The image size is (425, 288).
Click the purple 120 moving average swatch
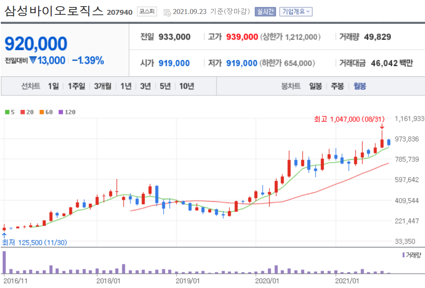coord(61,112)
